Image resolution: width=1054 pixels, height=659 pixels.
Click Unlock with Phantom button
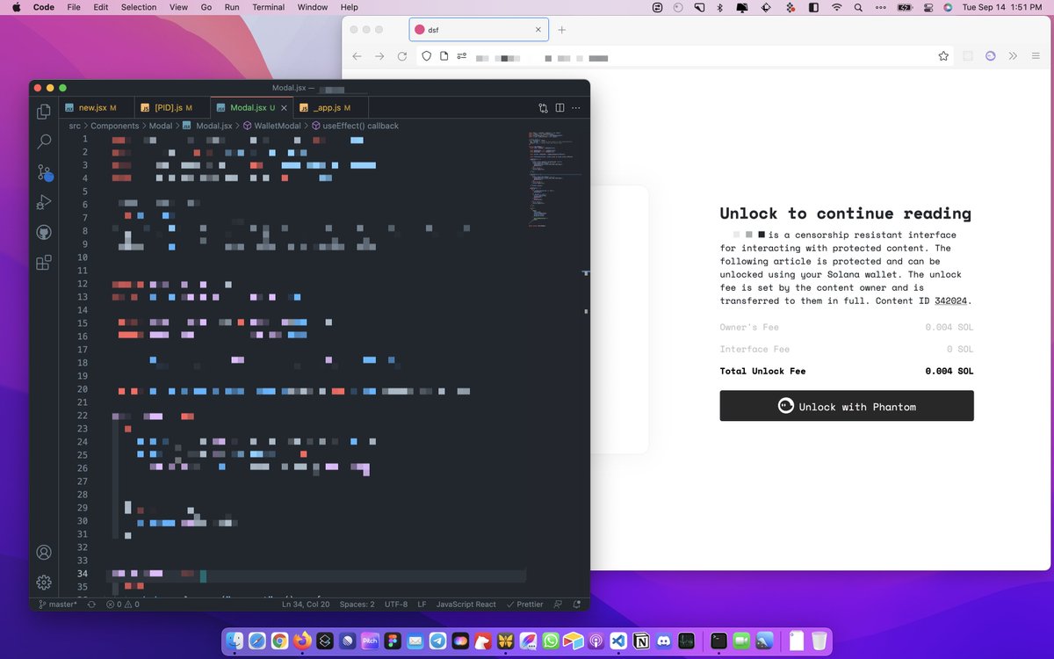pyautogui.click(x=847, y=406)
